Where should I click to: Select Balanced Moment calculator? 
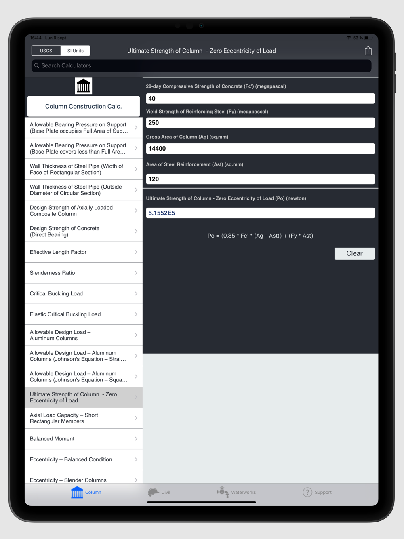pyautogui.click(x=84, y=439)
